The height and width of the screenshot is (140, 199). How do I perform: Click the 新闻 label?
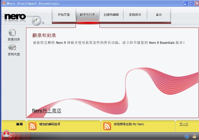coord(20,124)
